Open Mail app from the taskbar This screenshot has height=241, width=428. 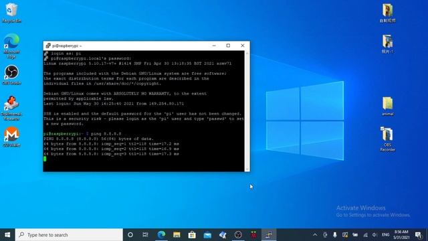point(207,235)
